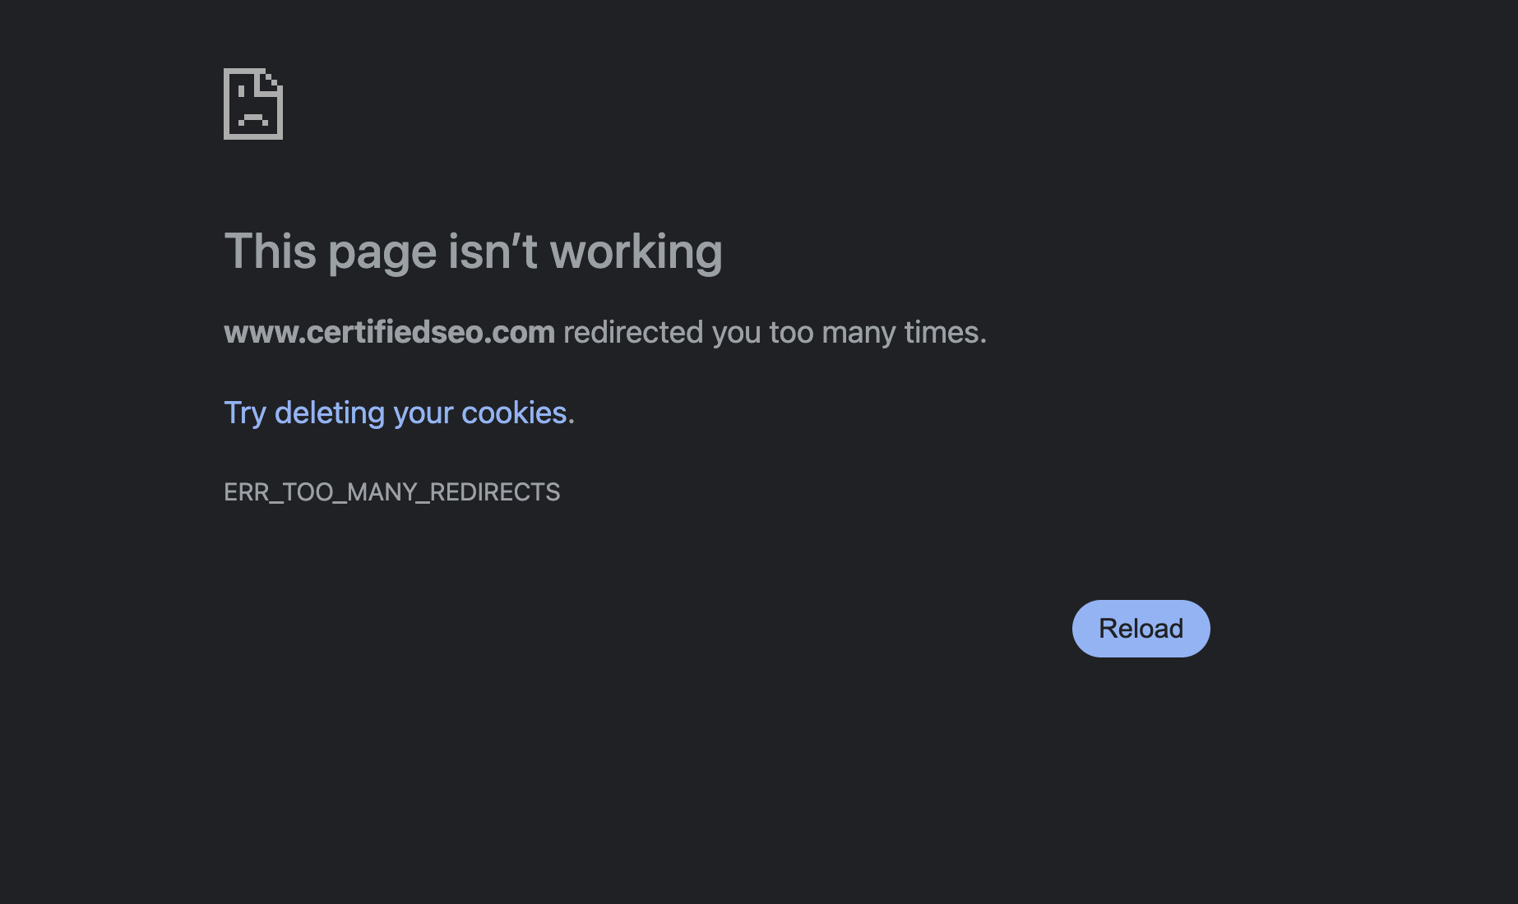Click the Reload button
This screenshot has width=1518, height=904.
(1141, 629)
